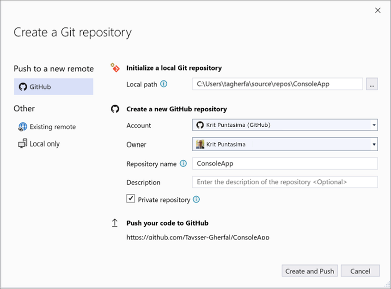Show info tooltip for Private repository

point(196,199)
